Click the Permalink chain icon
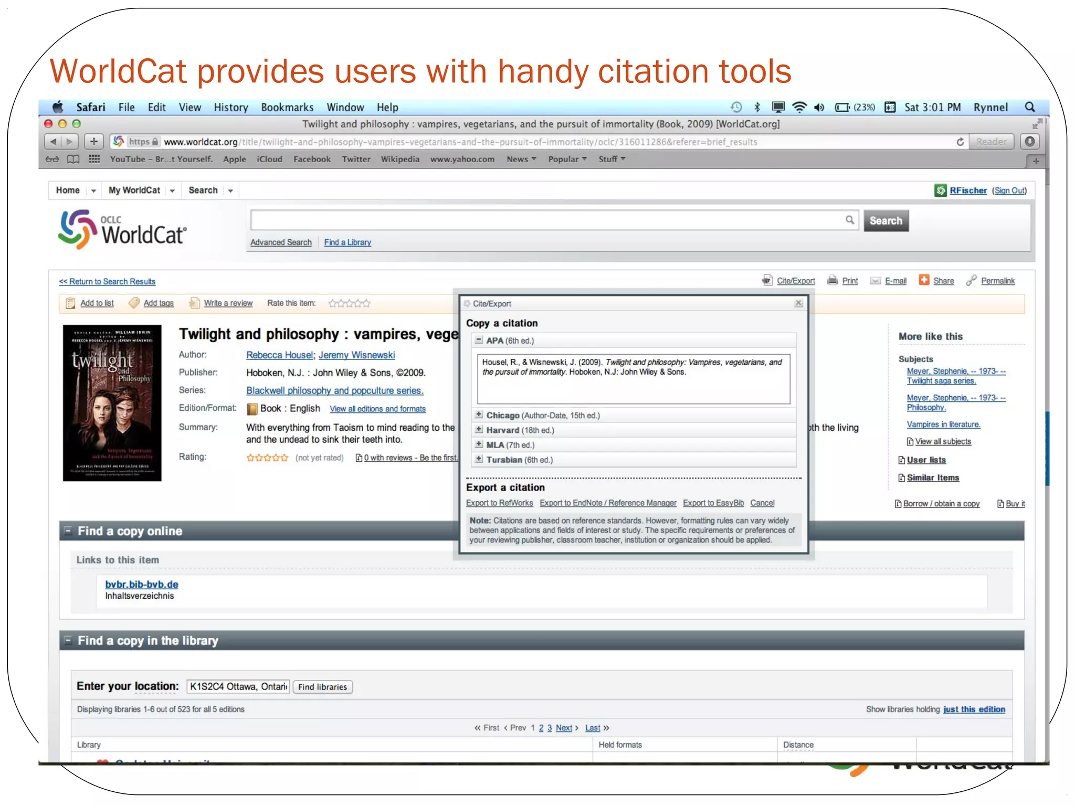Image resolution: width=1075 pixels, height=806 pixels. click(972, 280)
